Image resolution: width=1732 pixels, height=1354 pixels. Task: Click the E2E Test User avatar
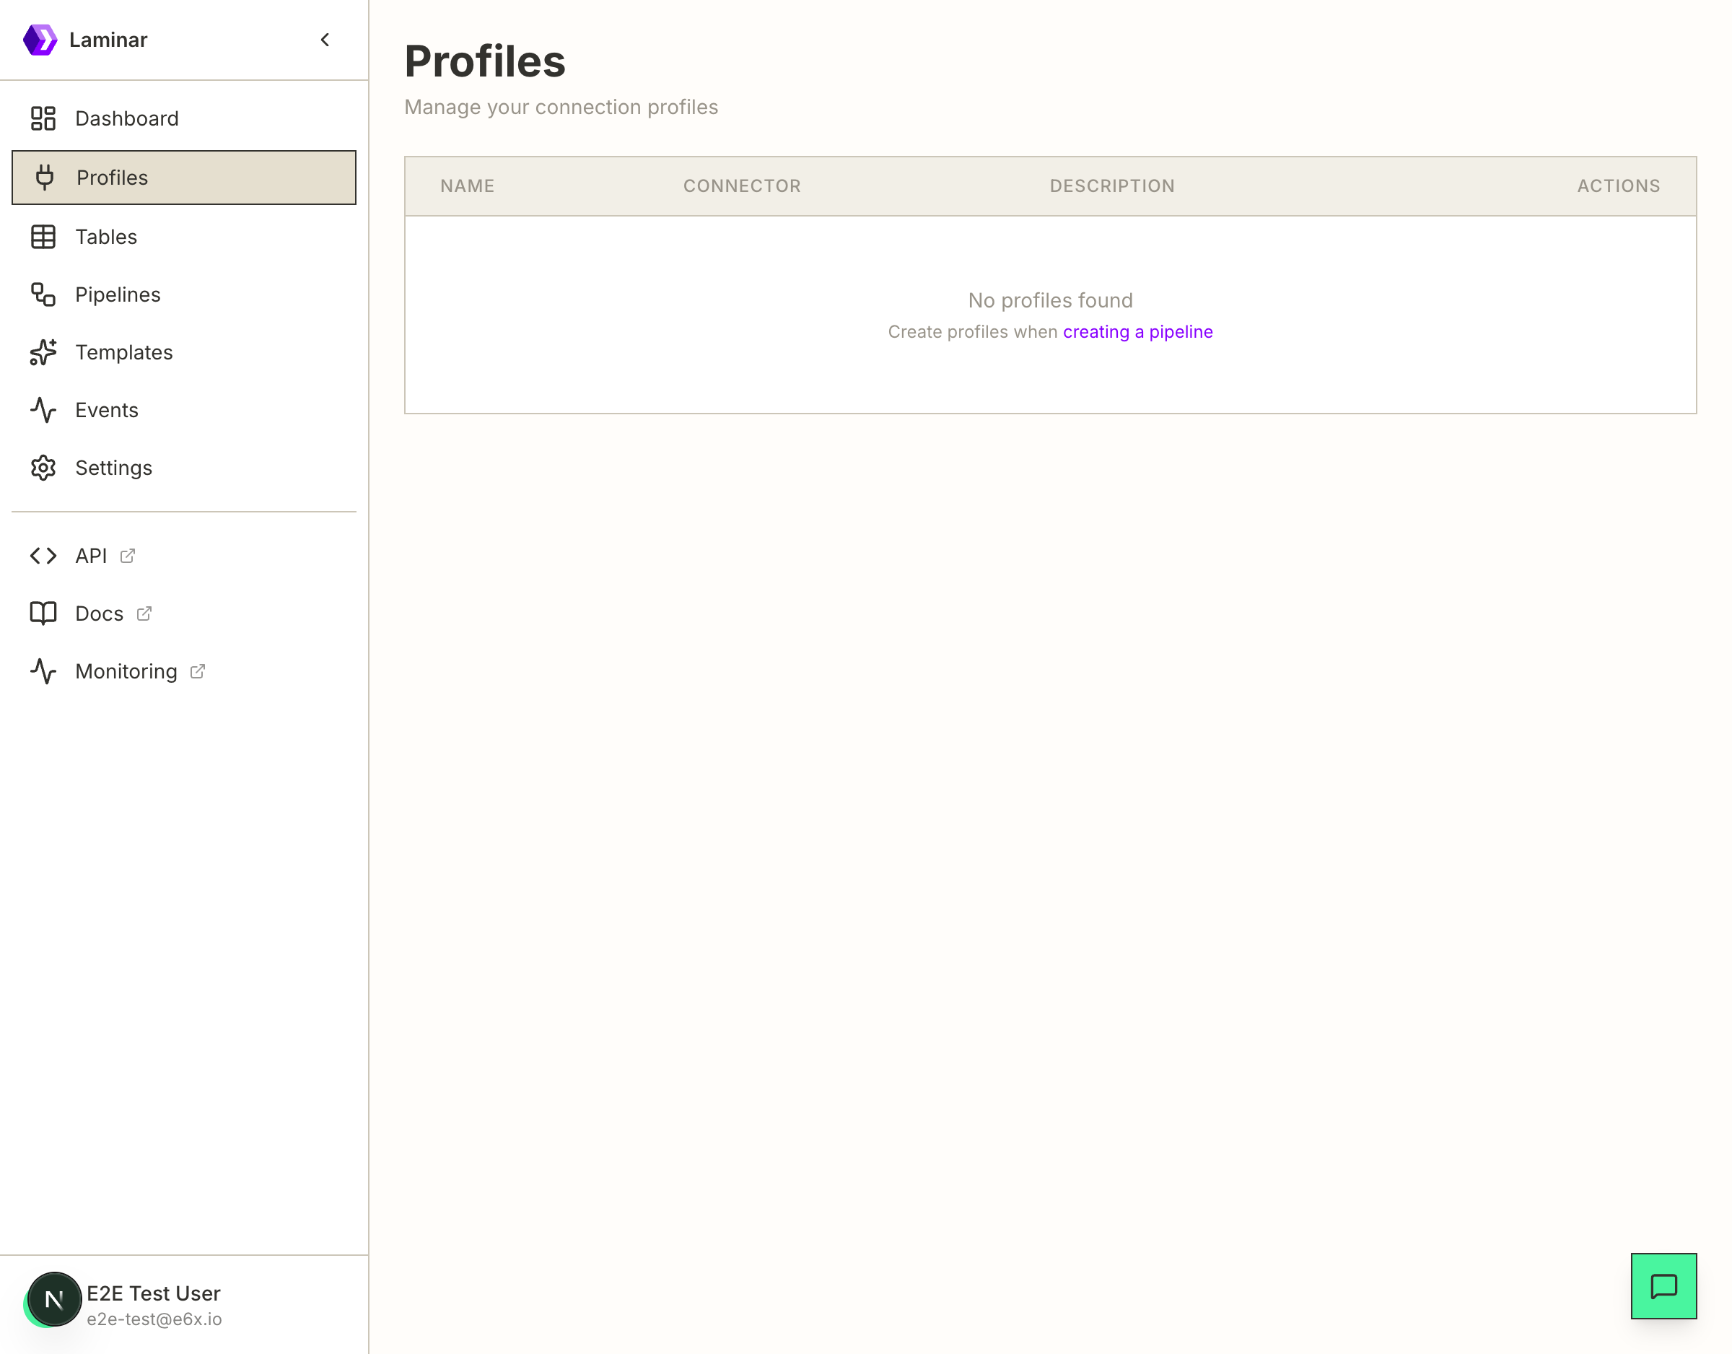pyautogui.click(x=54, y=1299)
